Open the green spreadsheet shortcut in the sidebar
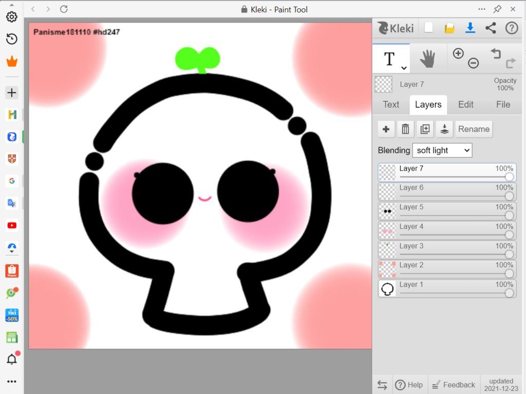Viewport: 526px width, 394px height. [12, 338]
